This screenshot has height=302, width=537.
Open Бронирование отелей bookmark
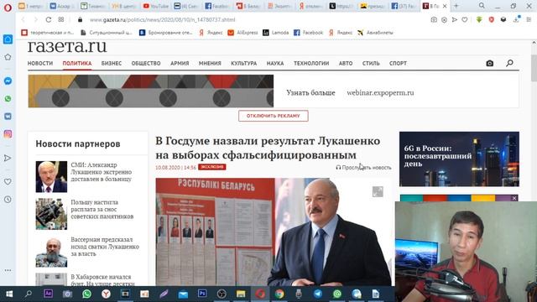click(x=166, y=33)
